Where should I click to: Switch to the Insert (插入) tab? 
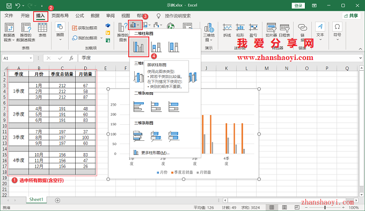point(40,16)
